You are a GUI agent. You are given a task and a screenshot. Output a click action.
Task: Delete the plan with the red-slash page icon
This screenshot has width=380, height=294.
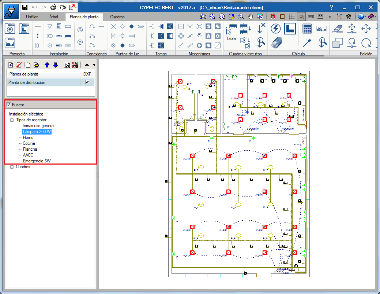pyautogui.click(x=19, y=65)
